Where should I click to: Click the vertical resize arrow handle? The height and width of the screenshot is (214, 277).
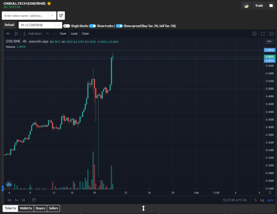click(143, 208)
